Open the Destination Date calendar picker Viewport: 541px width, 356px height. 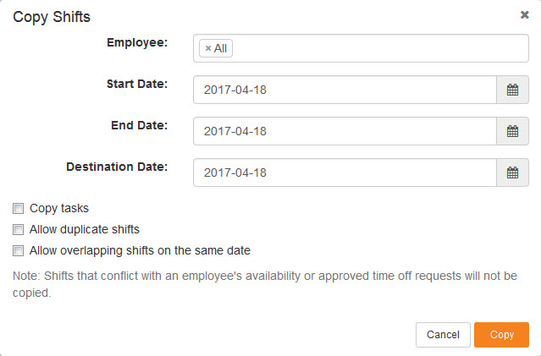tap(512, 173)
